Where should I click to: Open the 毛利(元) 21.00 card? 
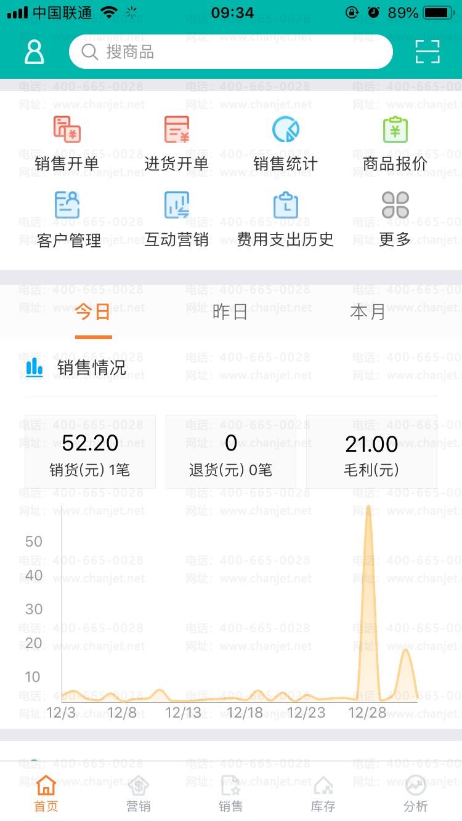371,452
